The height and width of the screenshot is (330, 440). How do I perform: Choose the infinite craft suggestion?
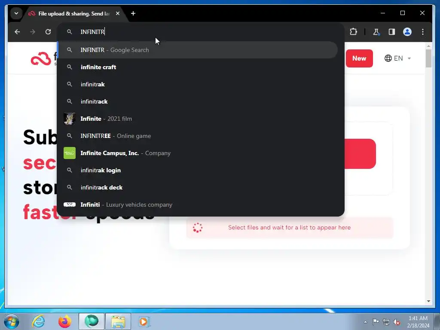(197, 67)
